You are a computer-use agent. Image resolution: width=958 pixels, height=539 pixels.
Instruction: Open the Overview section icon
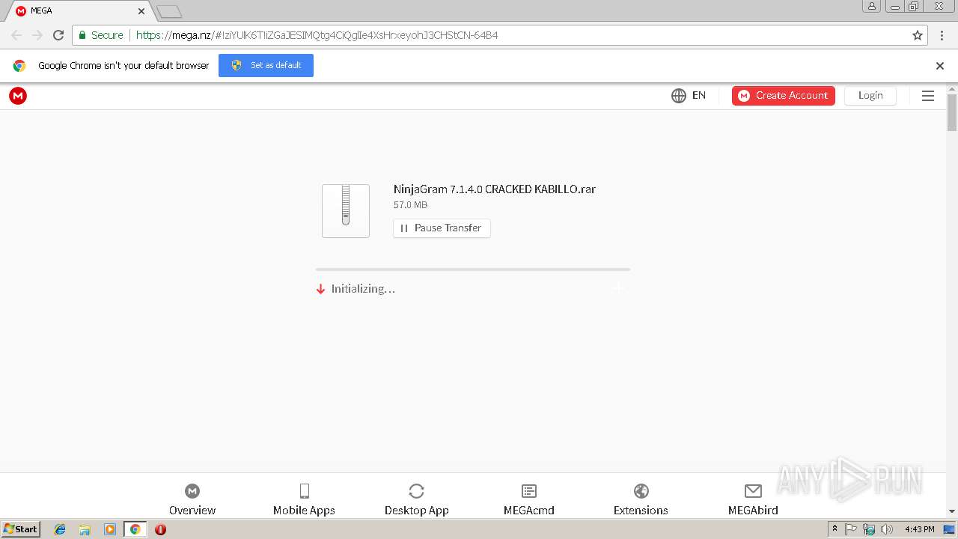tap(192, 491)
